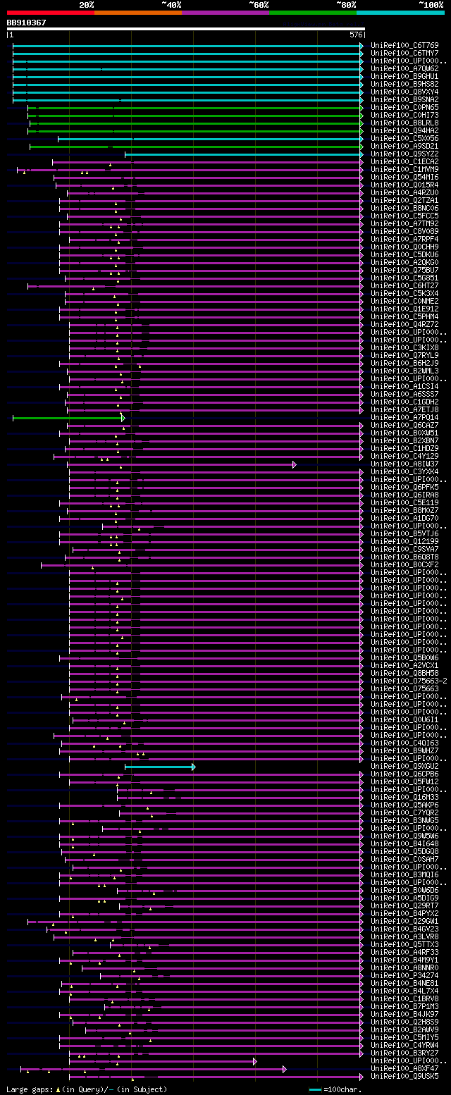This screenshot has height=1095, width=451.
Task: Select hit label UniRef100_B9SNA2
Action: 404,99
